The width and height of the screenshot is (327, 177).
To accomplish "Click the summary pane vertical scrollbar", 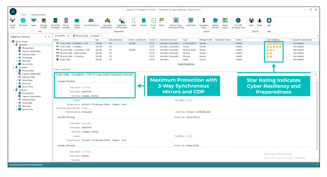I will pos(317,116).
